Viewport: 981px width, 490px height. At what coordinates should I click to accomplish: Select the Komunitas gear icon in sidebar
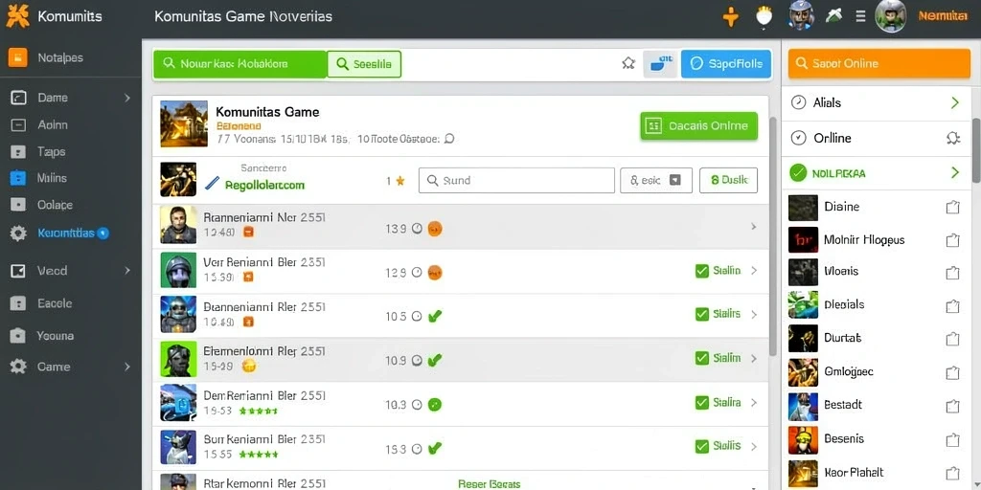[18, 234]
